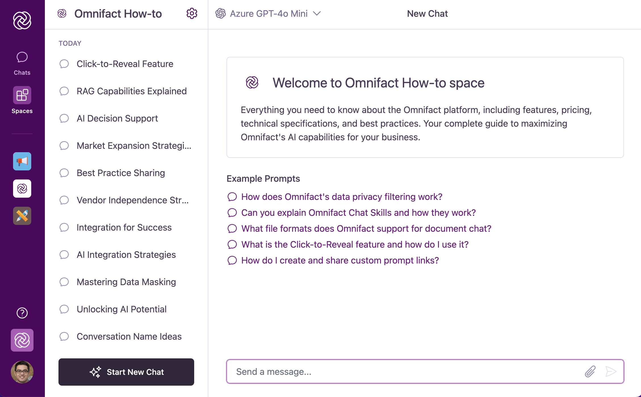Click the send message arrow icon
The width and height of the screenshot is (641, 397).
tap(611, 371)
